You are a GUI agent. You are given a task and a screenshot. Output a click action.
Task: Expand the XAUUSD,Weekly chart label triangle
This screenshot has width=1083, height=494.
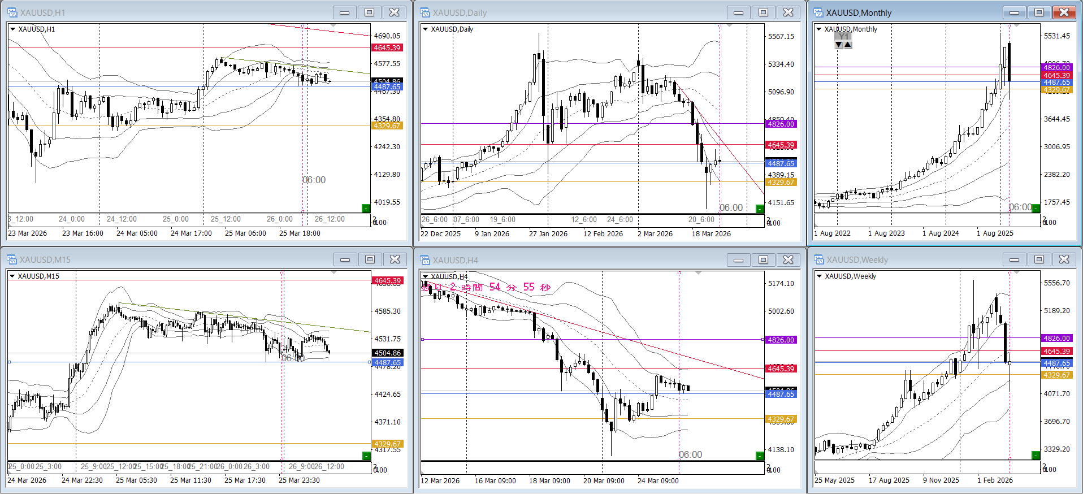819,276
